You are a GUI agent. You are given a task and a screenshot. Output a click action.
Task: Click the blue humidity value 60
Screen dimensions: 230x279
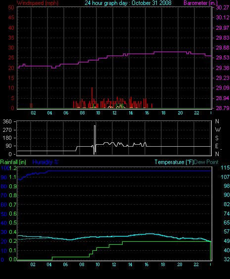click(4, 205)
